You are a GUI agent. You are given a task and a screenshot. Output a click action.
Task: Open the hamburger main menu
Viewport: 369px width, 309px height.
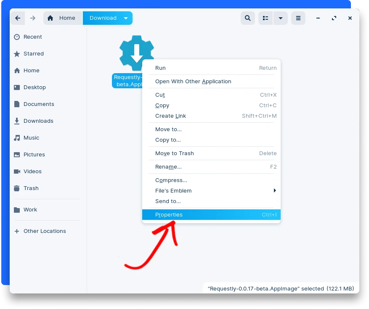tap(298, 18)
